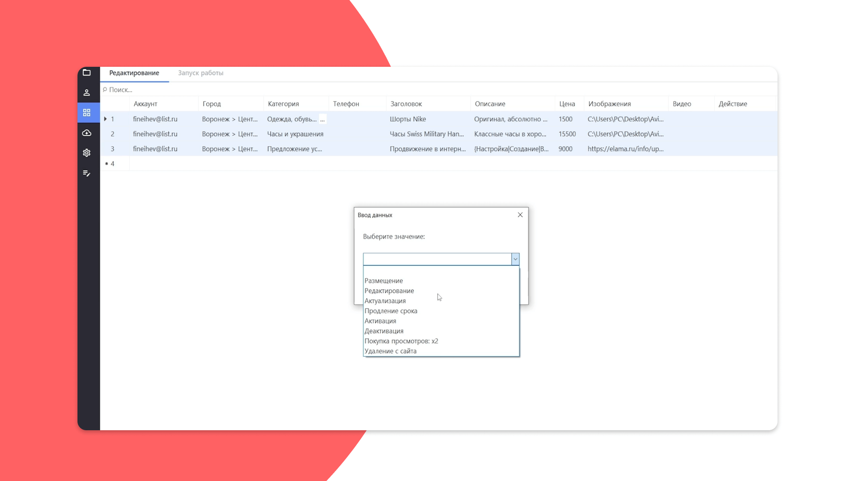Click the edit list sidebar icon
This screenshot has height=481, width=855.
pos(87,173)
